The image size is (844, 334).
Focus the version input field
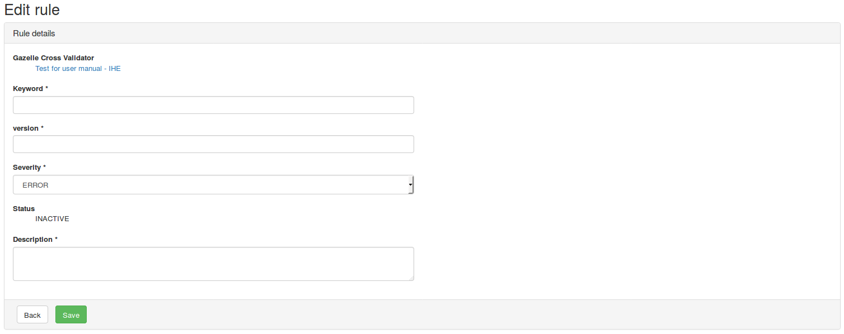(x=213, y=144)
